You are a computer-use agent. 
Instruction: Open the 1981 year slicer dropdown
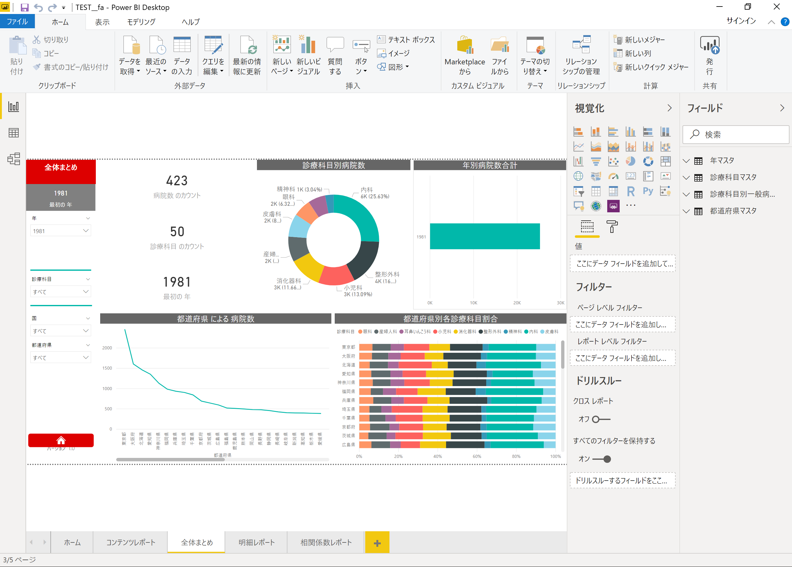86,231
